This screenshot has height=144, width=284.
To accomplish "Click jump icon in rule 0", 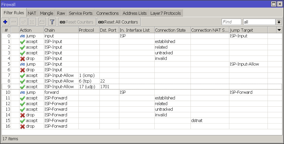I will pyautogui.click(x=22, y=36).
